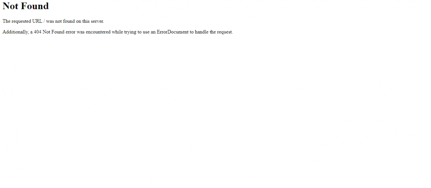This screenshot has width=431, height=188.
Task: Click 'the request.' ending the second paragraph
Action: pos(221,32)
